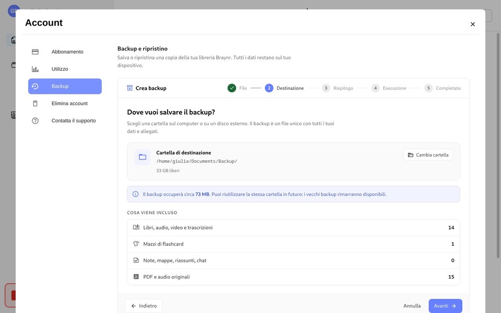Image resolution: width=501 pixels, height=313 pixels.
Task: Select step 5 Completato in wizard
Action: click(443, 88)
